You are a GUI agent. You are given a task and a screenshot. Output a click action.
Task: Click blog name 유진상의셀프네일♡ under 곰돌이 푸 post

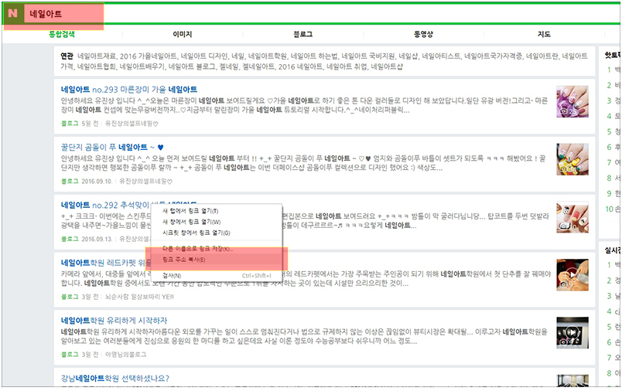click(x=146, y=182)
